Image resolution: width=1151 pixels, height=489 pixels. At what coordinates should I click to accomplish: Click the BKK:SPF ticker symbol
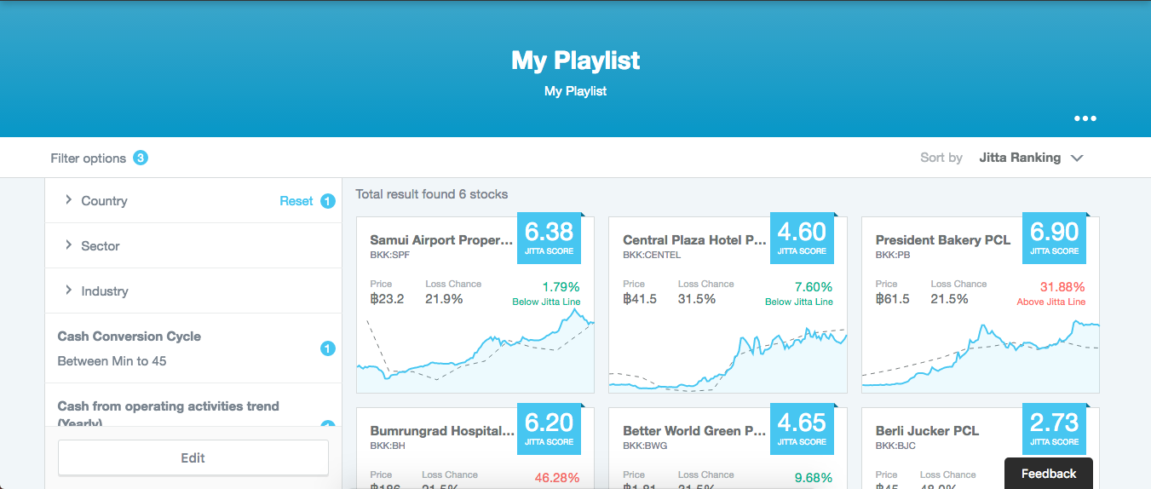coord(390,255)
